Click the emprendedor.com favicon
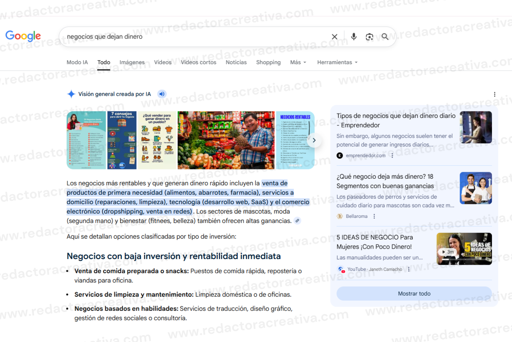 (340, 155)
